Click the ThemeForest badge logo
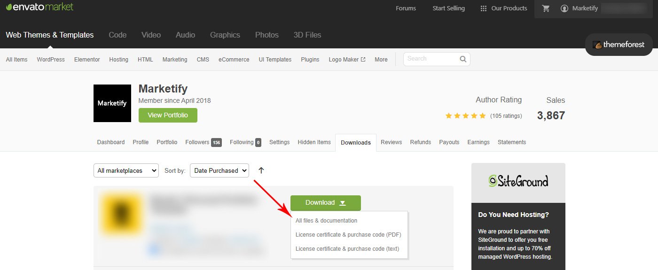658x270 pixels. tap(619, 45)
